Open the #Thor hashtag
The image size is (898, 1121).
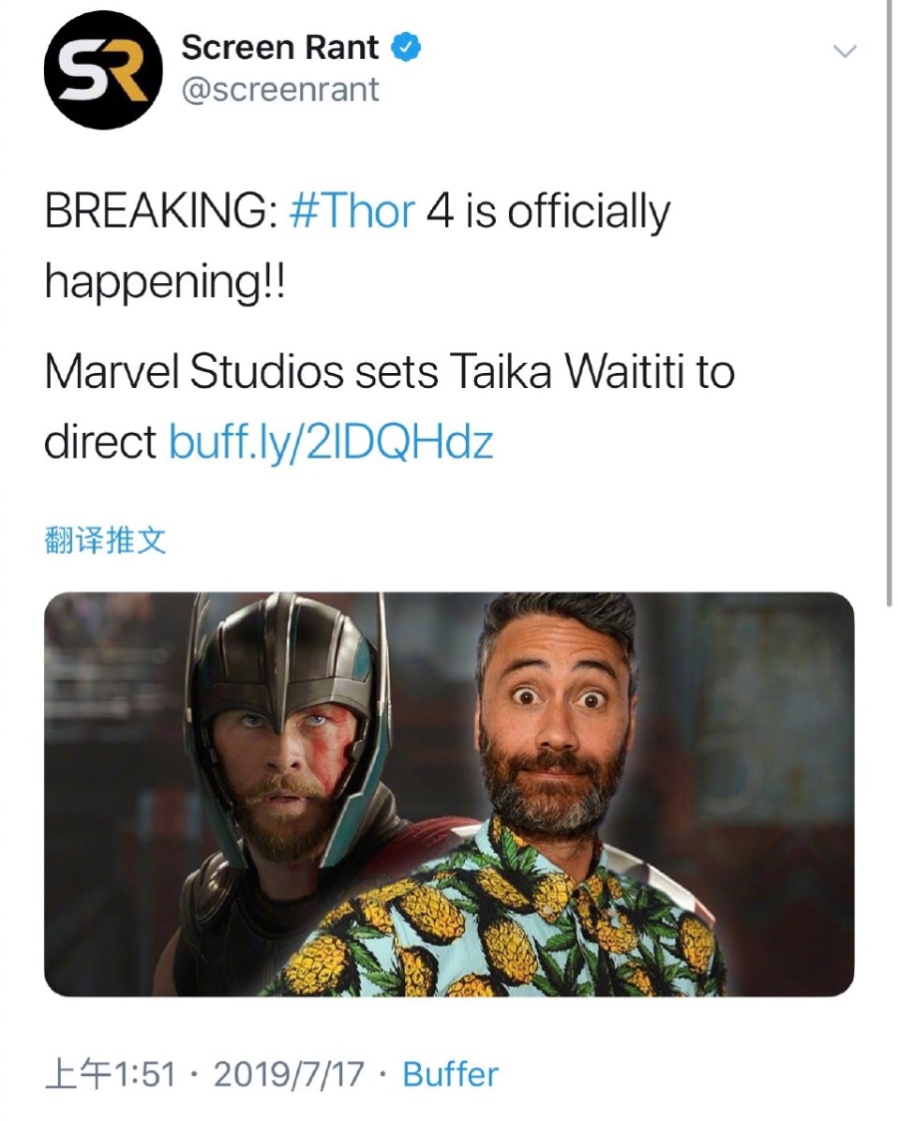[352, 211]
